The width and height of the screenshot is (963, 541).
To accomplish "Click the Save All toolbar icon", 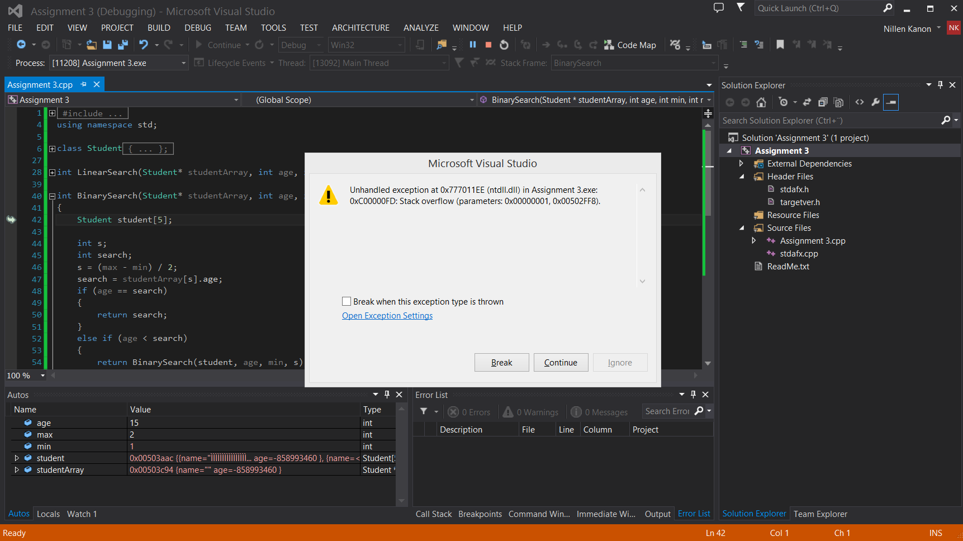I will coord(123,45).
